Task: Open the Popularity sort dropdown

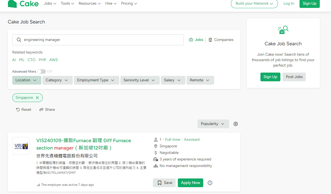Action: tap(213, 124)
